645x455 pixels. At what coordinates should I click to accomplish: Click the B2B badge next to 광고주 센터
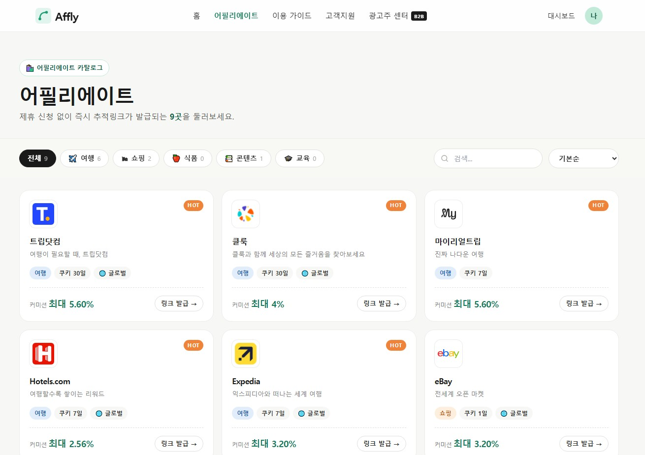tap(419, 16)
